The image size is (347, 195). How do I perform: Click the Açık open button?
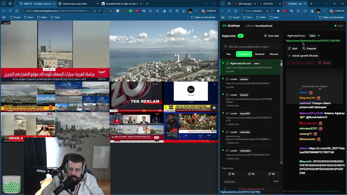pyautogui.click(x=293, y=48)
